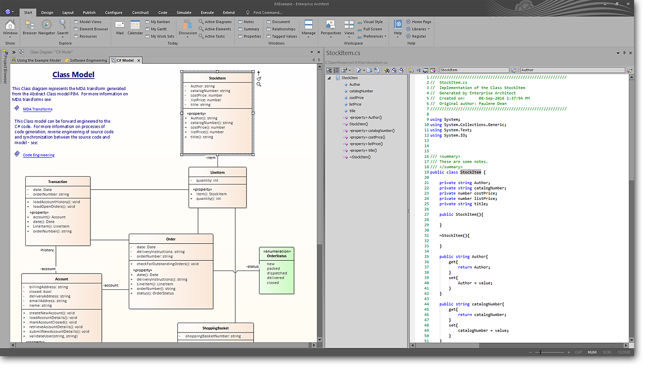This screenshot has width=649, height=371.
Task: Open the Code Engineering link
Action: point(39,155)
